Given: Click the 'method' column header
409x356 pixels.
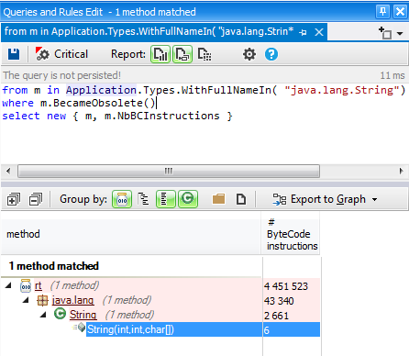Looking at the screenshot, I should coord(131,234).
